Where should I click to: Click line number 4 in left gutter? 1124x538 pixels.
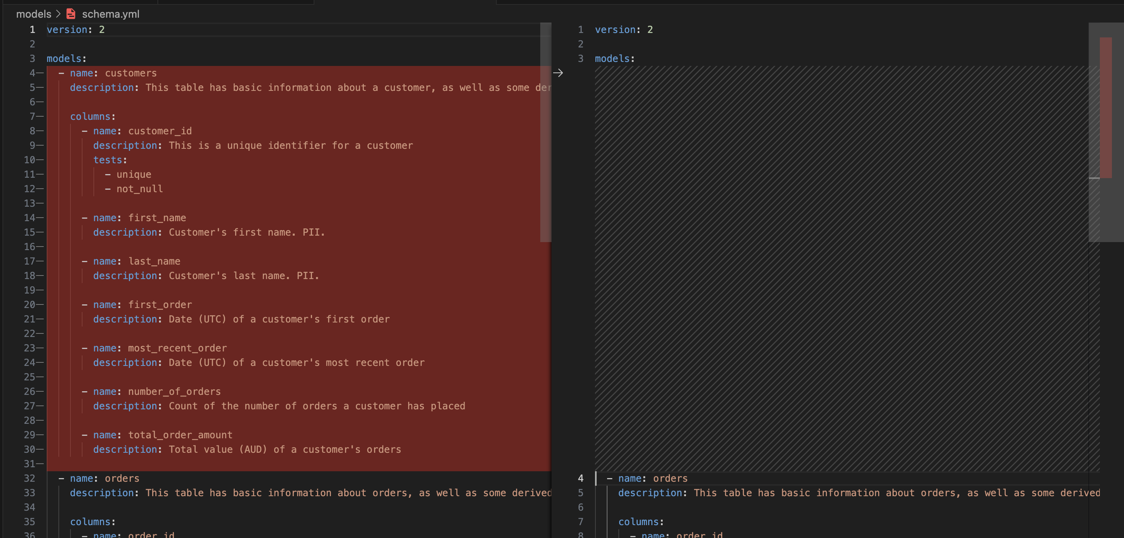point(32,73)
